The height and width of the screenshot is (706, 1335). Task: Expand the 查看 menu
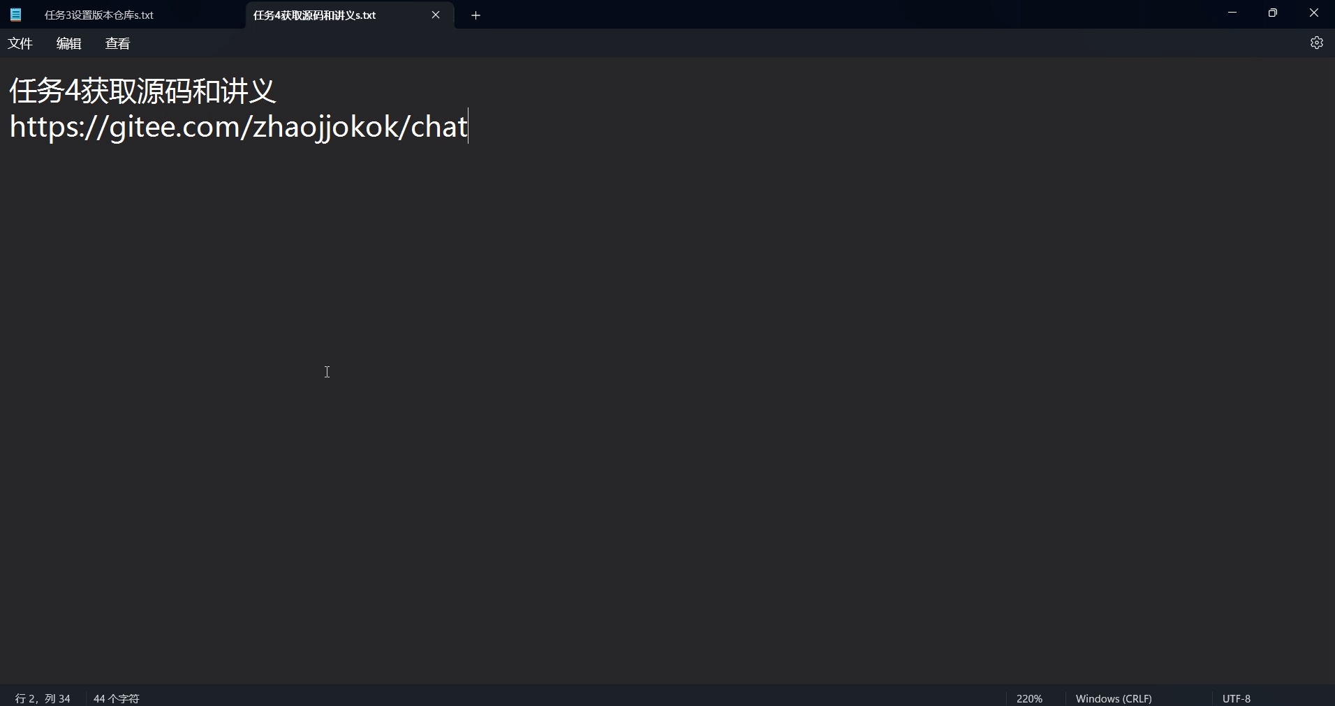coord(118,44)
